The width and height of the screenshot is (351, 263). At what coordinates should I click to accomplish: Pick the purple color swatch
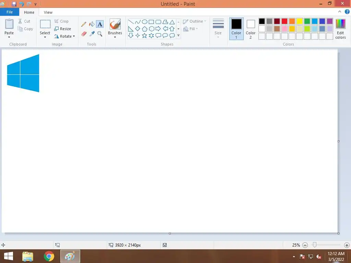click(330, 21)
